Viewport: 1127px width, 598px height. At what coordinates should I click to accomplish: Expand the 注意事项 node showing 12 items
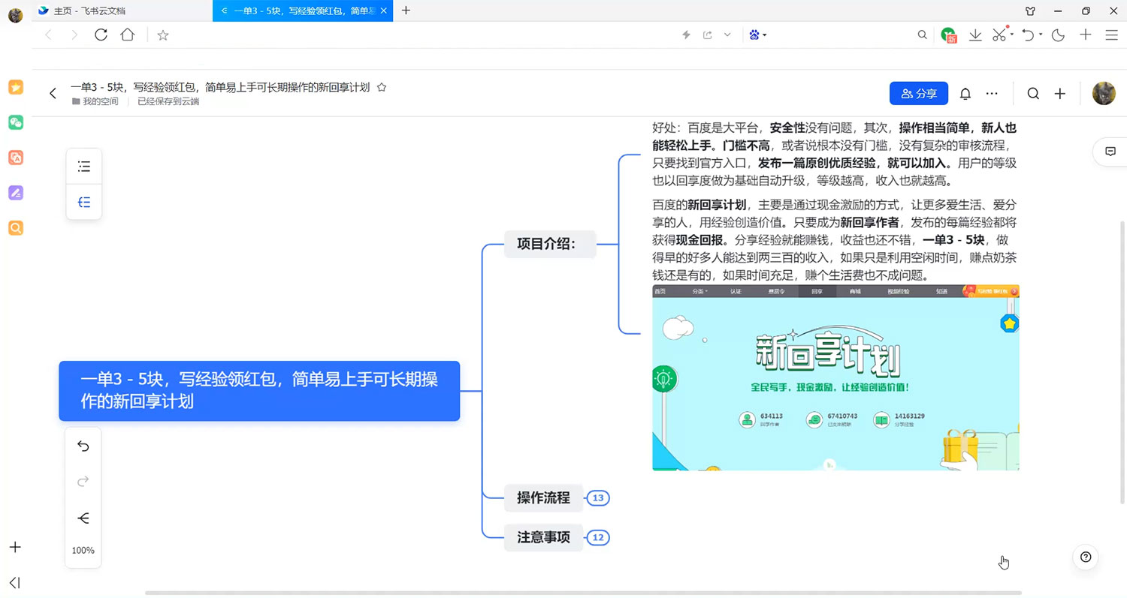point(597,537)
